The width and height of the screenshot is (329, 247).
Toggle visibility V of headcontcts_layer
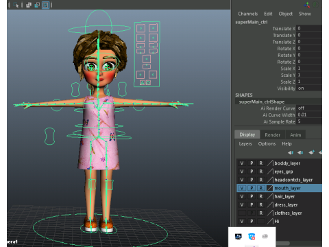(242, 180)
